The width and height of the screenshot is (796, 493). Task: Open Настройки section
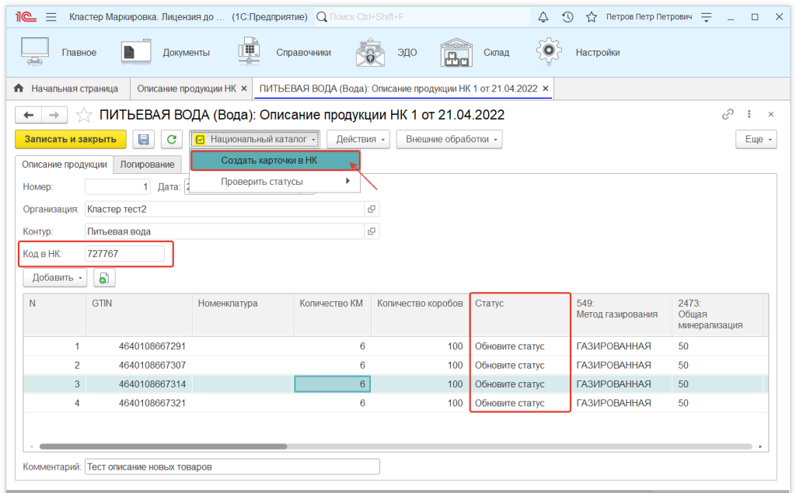578,52
